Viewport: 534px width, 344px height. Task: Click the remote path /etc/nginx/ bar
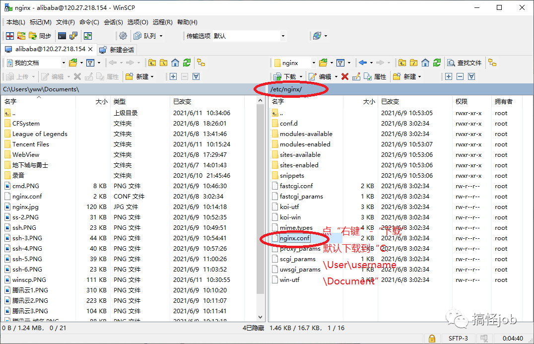pos(400,89)
